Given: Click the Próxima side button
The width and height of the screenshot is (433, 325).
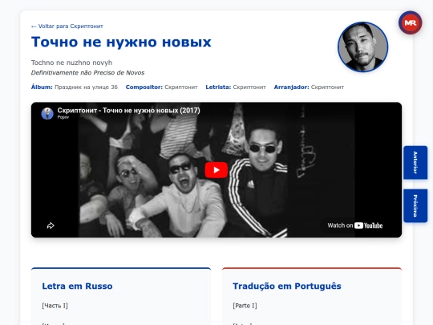Looking at the screenshot, I should click(x=415, y=205).
